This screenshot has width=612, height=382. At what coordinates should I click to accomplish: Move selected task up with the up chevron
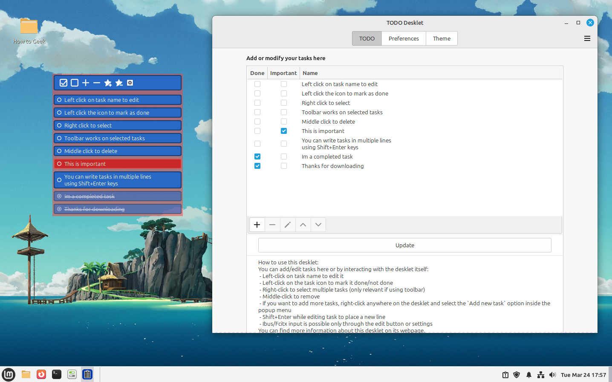(x=303, y=225)
